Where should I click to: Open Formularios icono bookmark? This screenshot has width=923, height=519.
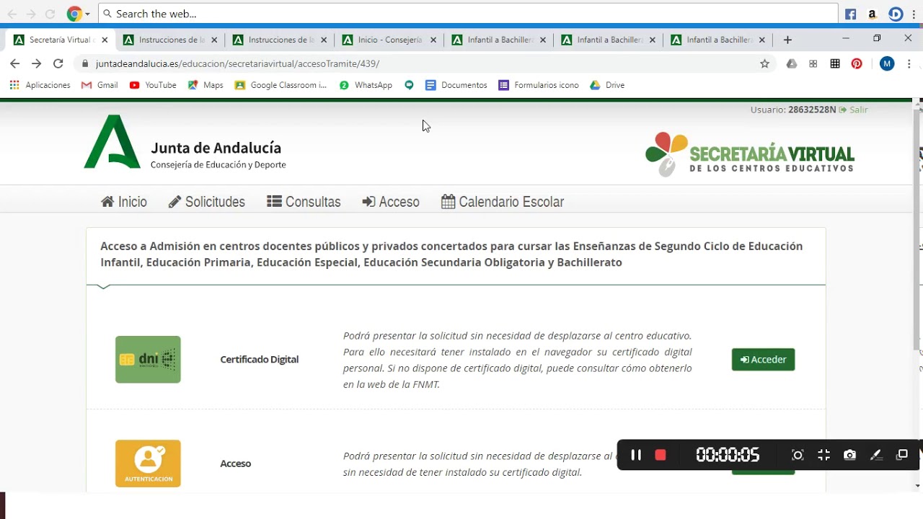[x=539, y=85]
